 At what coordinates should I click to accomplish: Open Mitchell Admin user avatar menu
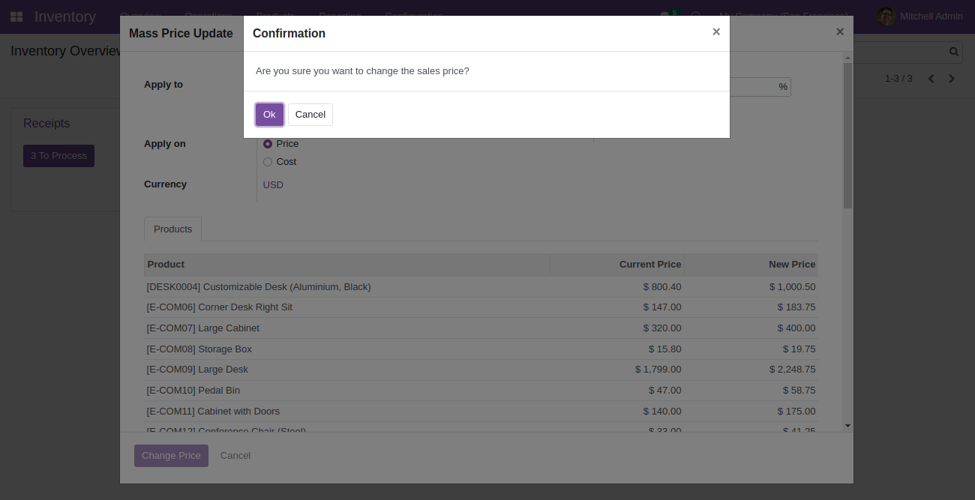[886, 16]
